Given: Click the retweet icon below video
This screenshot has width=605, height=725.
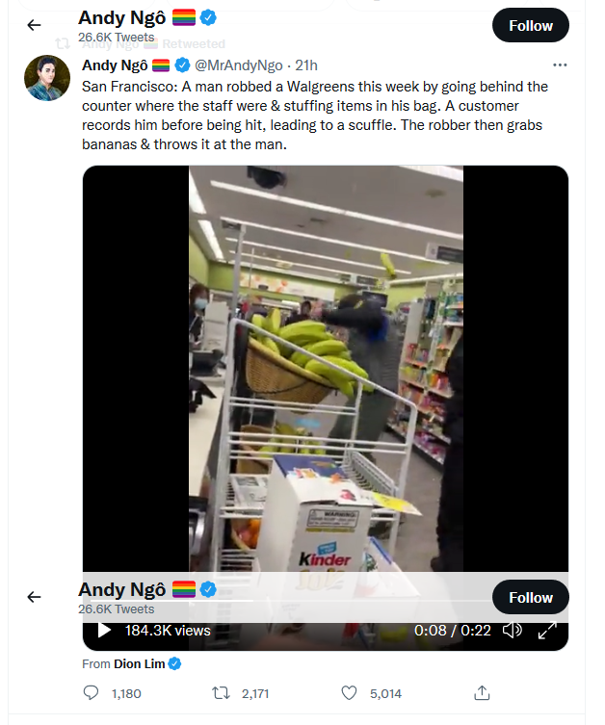Looking at the screenshot, I should pos(221,693).
